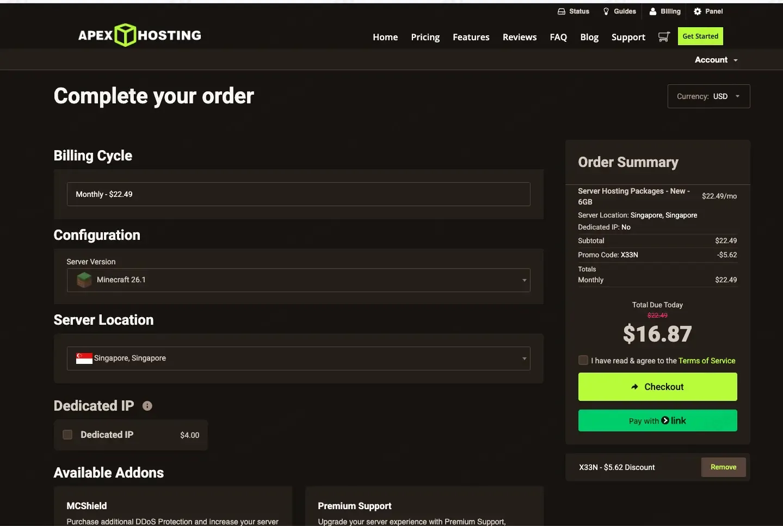Remove the X33N promo discount
Screen dimensions: 783x526
coord(723,467)
